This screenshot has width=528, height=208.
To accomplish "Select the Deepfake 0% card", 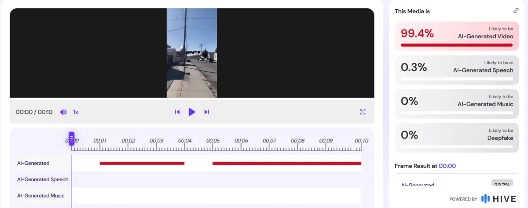I will 457,137.
